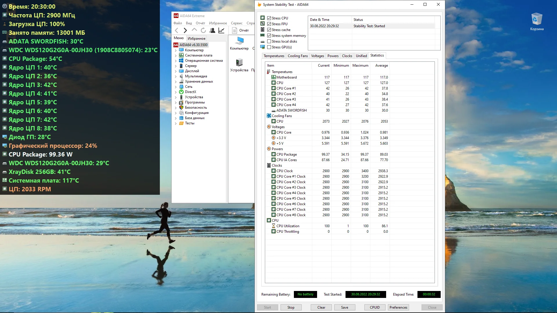Expand the Системная плата tree node

point(176,55)
